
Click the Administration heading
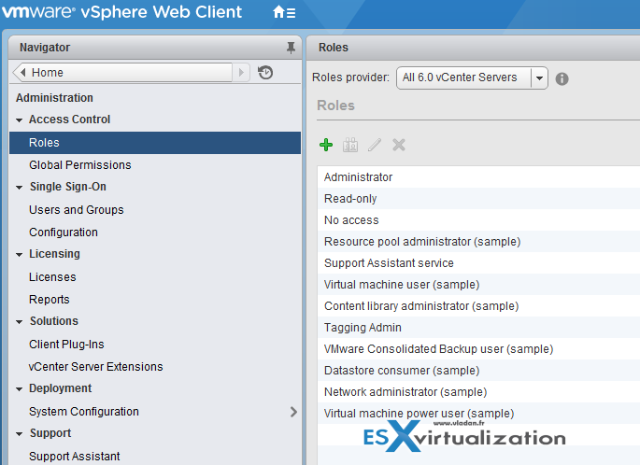[54, 98]
